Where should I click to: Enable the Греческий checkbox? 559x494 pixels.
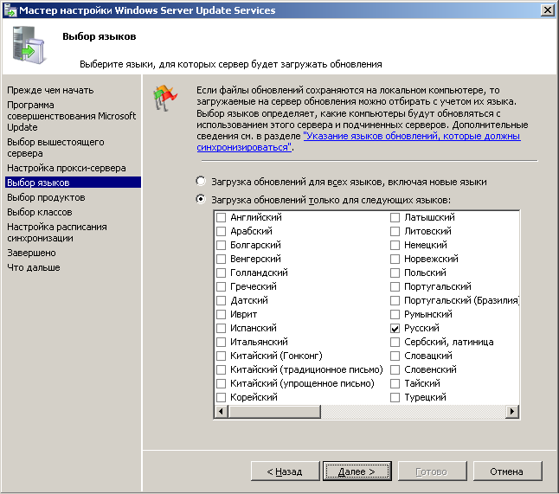(221, 286)
